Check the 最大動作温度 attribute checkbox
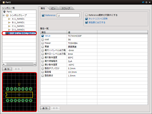The height and width of the screenshot is (114, 152). click(43, 58)
